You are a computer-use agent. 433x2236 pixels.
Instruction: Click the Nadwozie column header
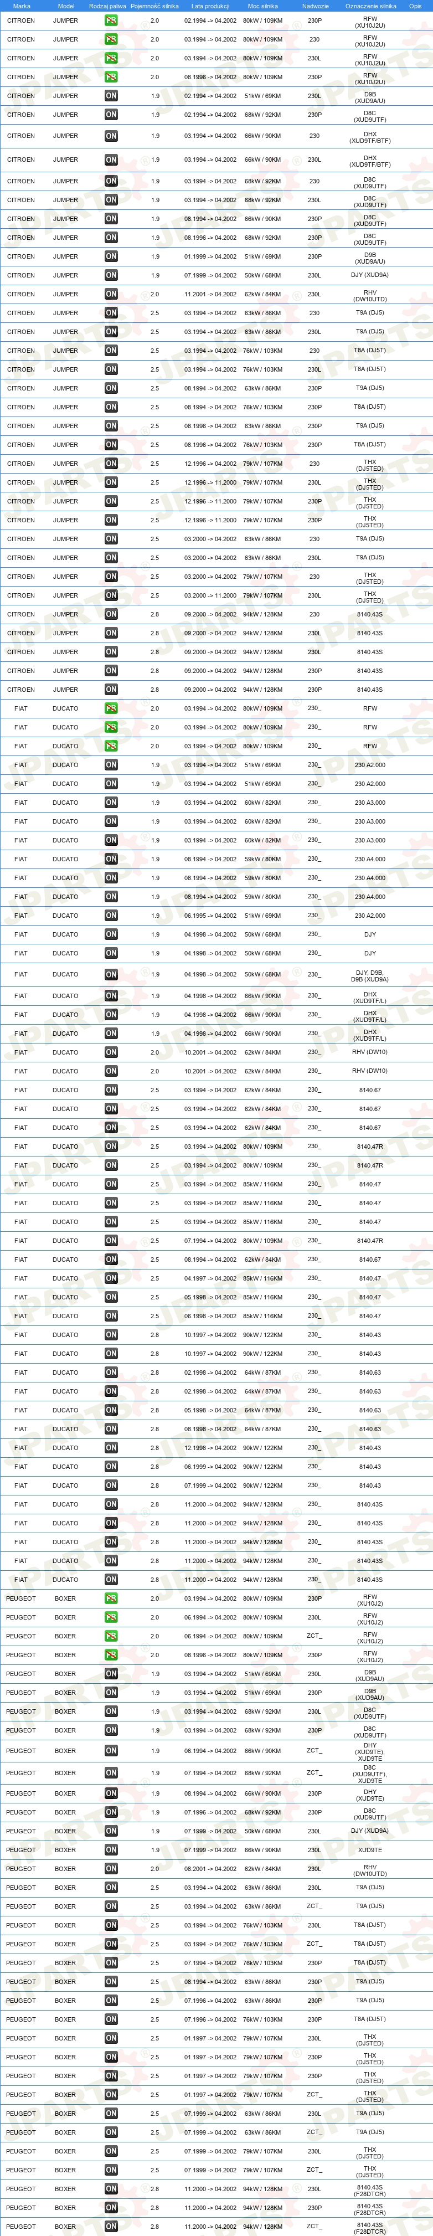point(315,5)
